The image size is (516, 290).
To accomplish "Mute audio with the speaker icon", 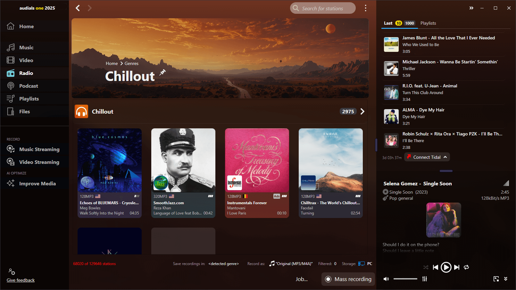I will point(386,279).
